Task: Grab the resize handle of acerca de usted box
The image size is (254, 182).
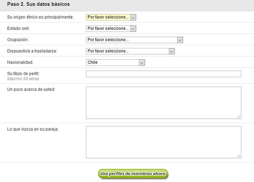Action: [x=239, y=117]
